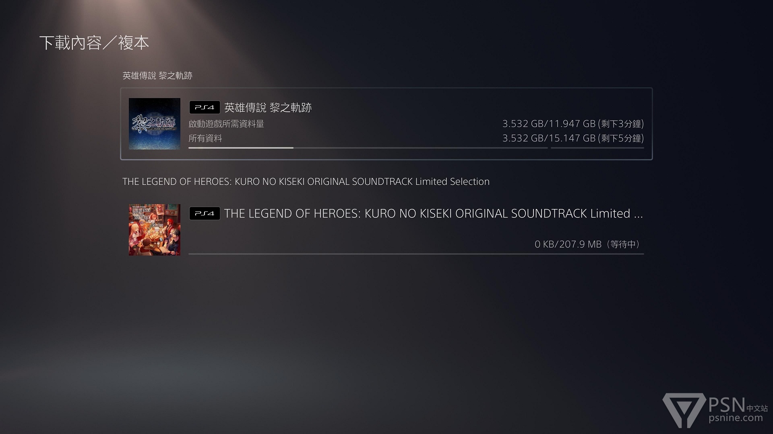The width and height of the screenshot is (773, 434).
Task: Click the PS4 badge beside 英雄傳說 黎之軌跡
Action: (205, 107)
